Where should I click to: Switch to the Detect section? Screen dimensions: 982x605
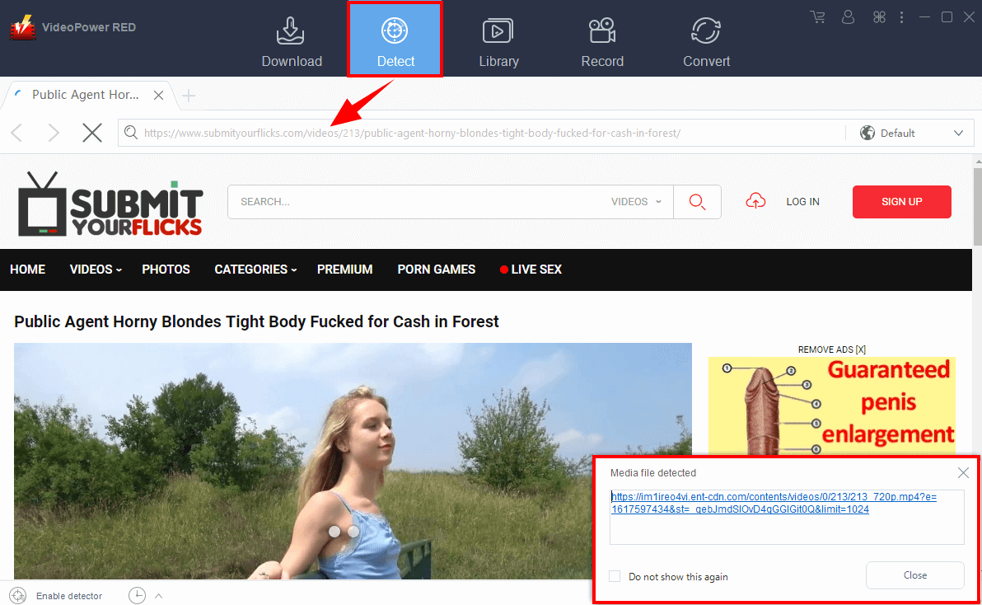pos(395,40)
